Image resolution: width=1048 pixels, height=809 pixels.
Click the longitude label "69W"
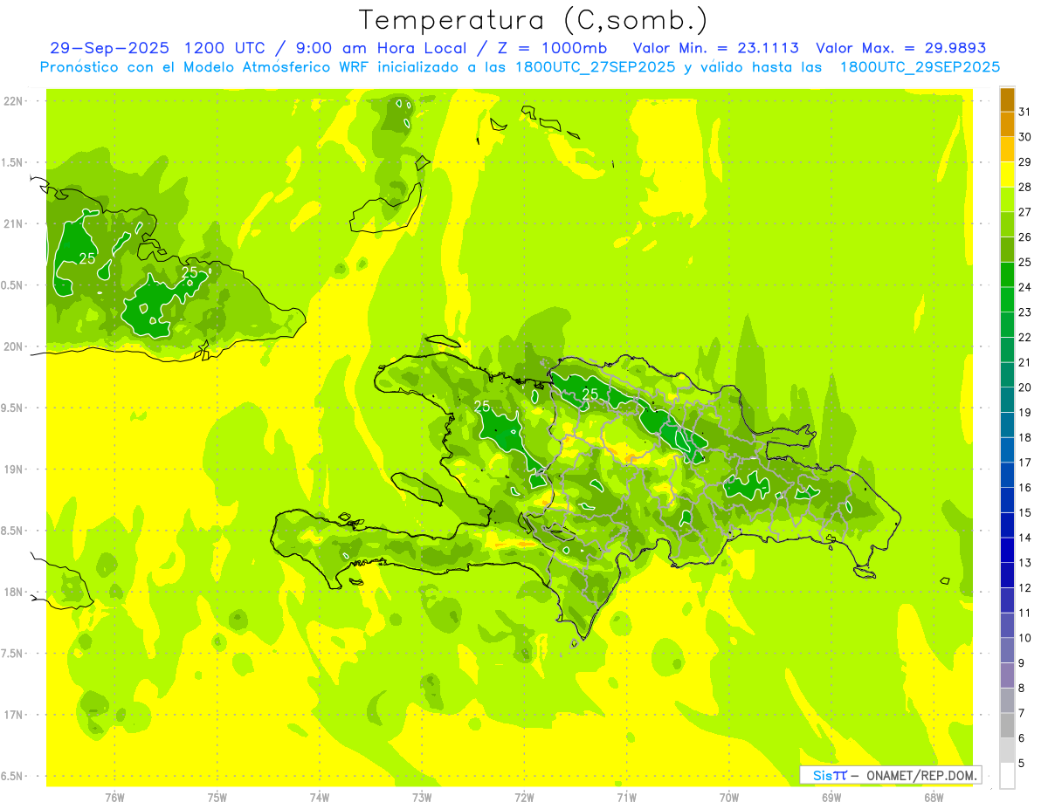(831, 798)
